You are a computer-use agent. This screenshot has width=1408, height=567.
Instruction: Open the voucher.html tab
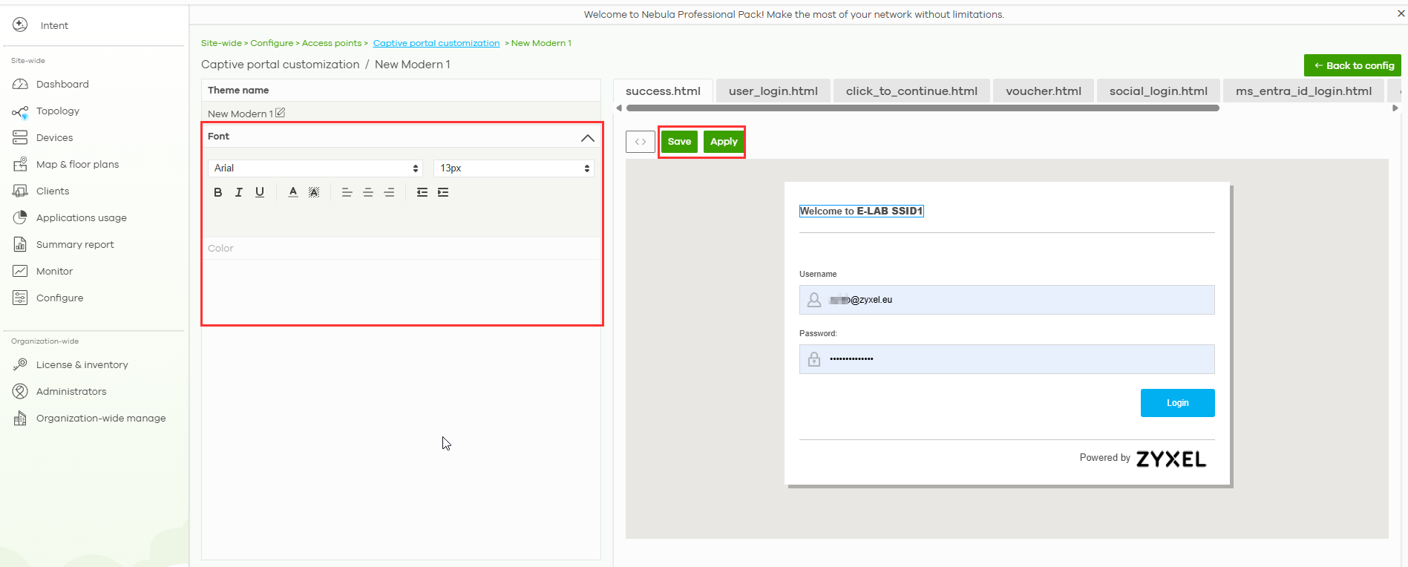coord(1043,91)
